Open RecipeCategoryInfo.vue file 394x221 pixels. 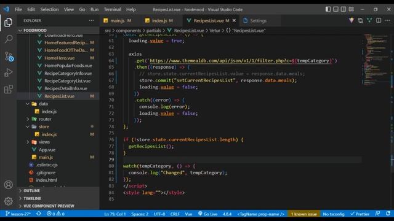click(68, 74)
